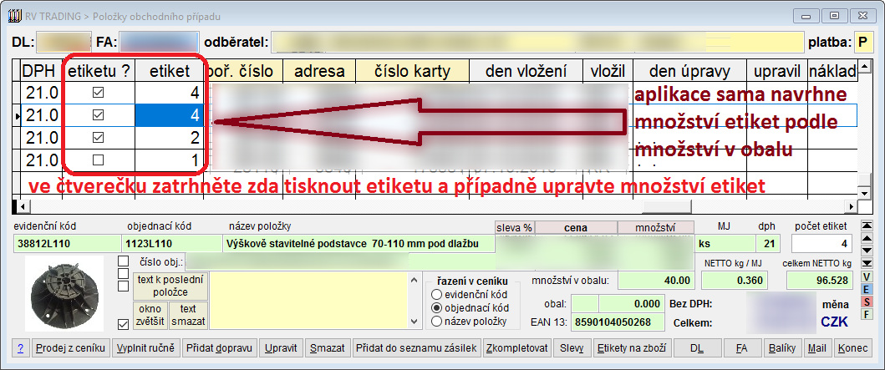Image resolution: width=885 pixels, height=370 pixels.
Task: Click the F side button
Action: 867,314
